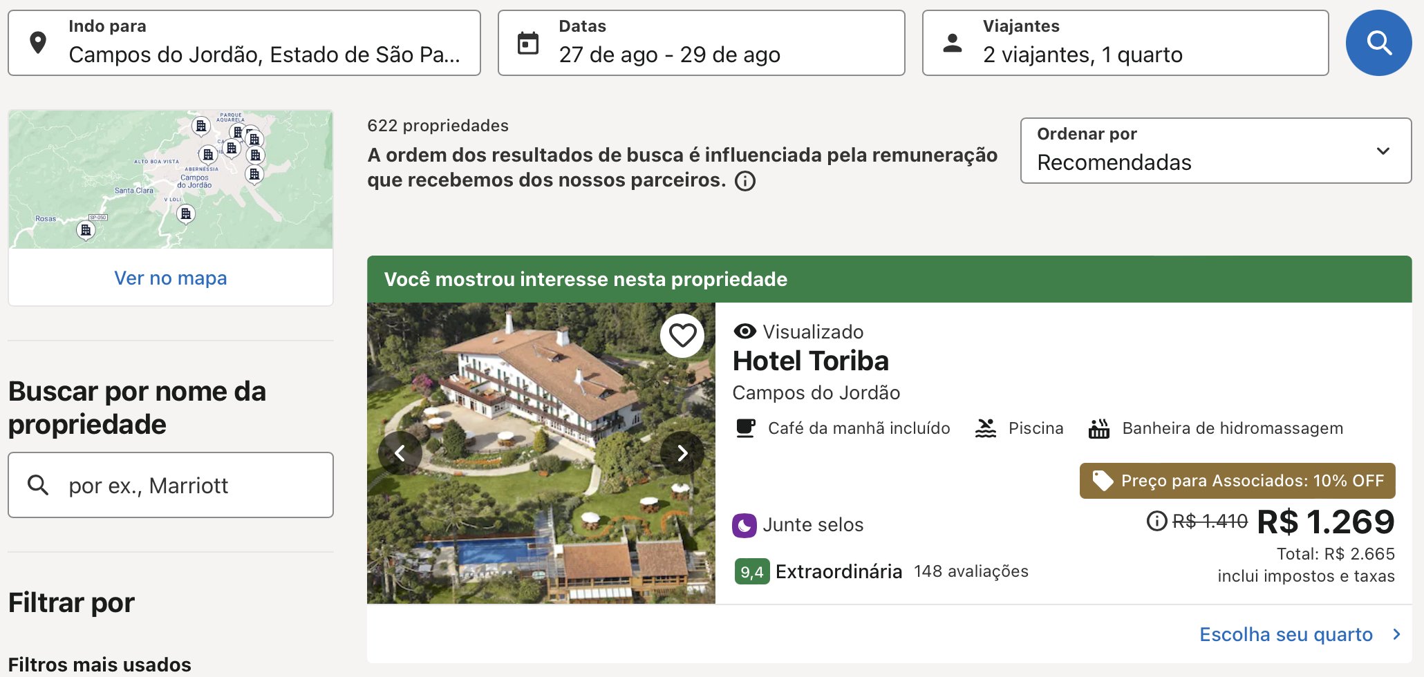Screen dimensions: 1424x677
Task: Open the Ordenar por Recomendadas dropdown
Action: coord(1216,151)
